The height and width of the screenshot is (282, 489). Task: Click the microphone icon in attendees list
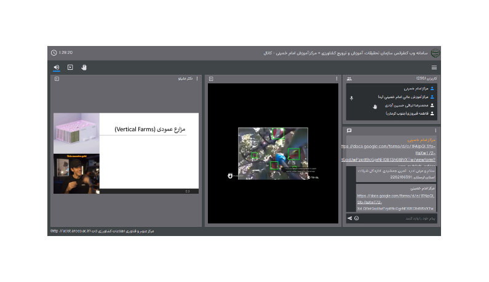coord(351,98)
